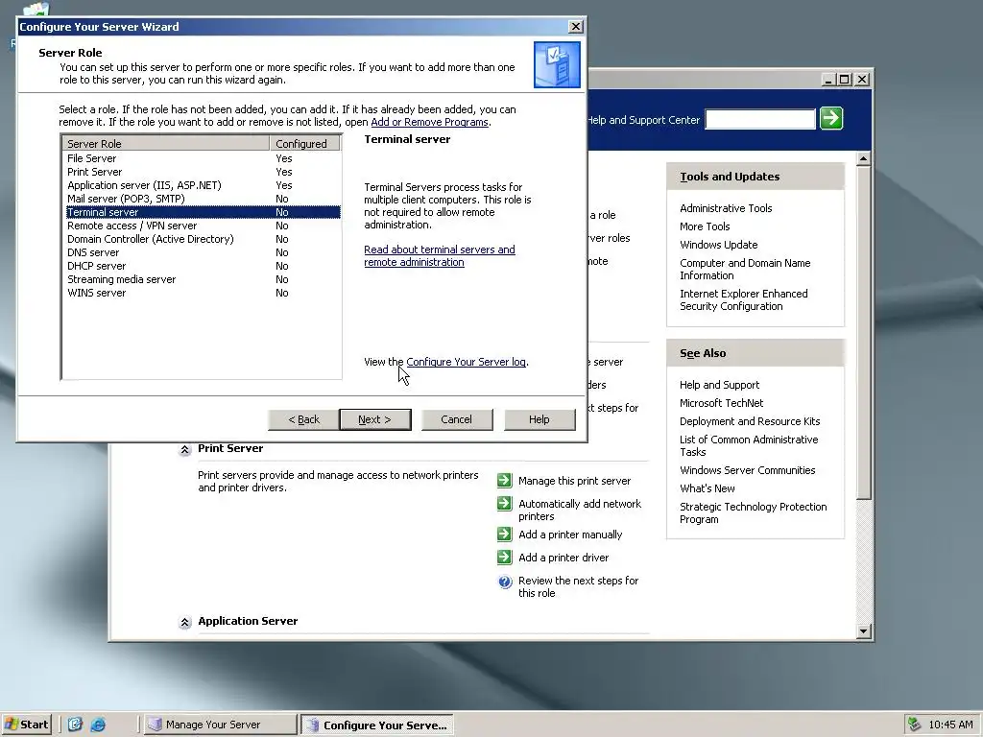Click the taskbar clock showing 10:45 AM
The image size is (983, 737).
click(950, 725)
